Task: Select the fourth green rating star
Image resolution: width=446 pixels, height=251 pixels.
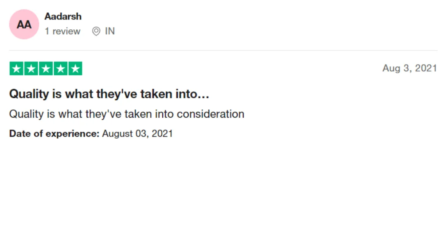Action: 61,69
